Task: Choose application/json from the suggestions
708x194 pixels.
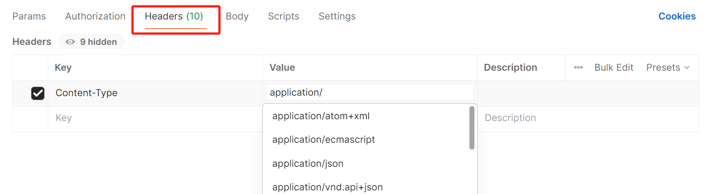Action: pos(308,164)
